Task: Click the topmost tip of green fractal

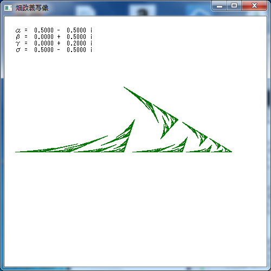Action: click(124, 87)
